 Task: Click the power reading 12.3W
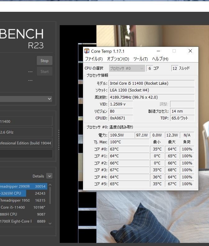(x=172, y=135)
